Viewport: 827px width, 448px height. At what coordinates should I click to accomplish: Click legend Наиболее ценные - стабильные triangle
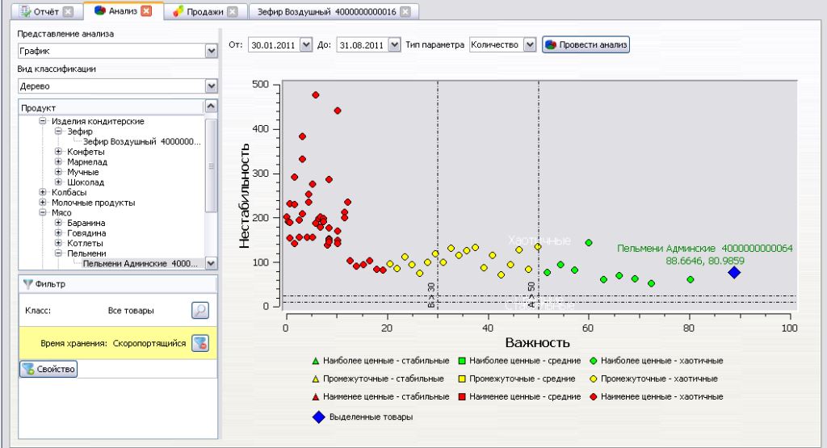pos(316,361)
